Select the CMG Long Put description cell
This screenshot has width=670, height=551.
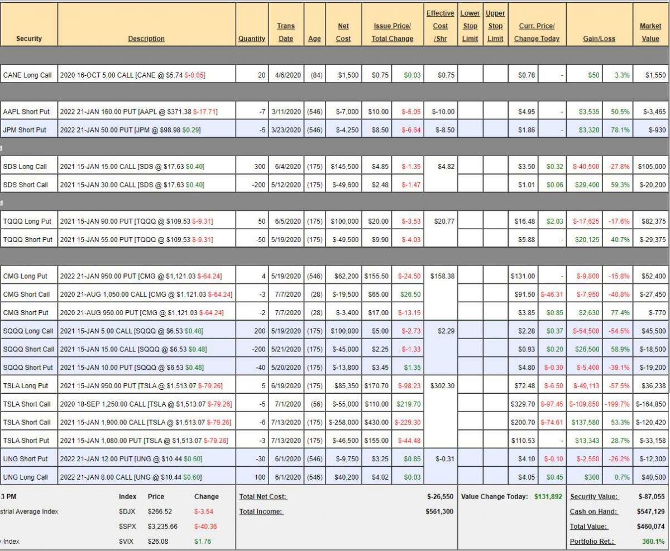pos(146,276)
